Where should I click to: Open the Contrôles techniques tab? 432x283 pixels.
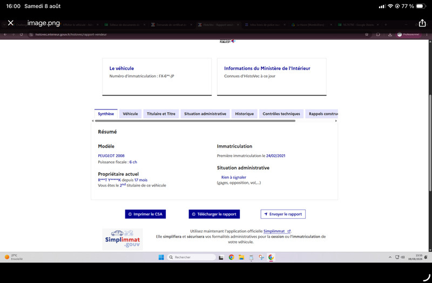(281, 114)
